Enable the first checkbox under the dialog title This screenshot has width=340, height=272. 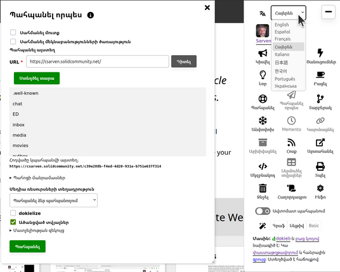[x=13, y=32]
